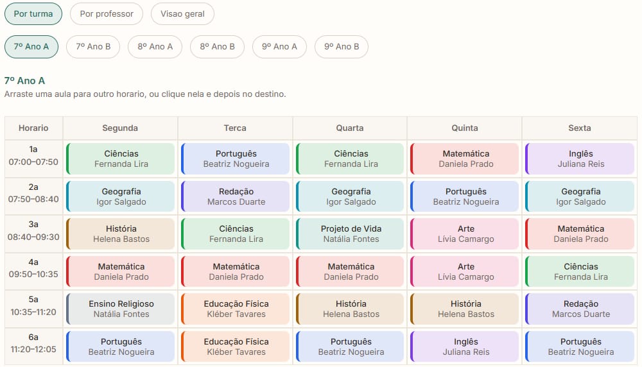Image resolution: width=642 pixels, height=367 pixels.
Task: Click the Horario column header
Action: [33, 128]
